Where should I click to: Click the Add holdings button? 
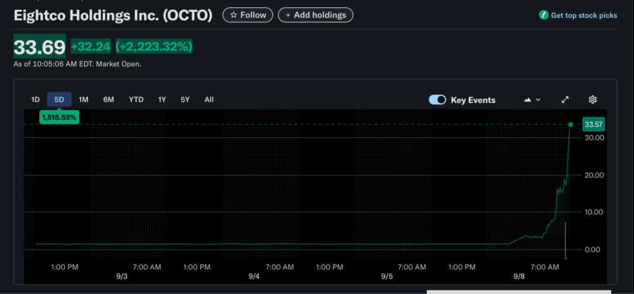(x=316, y=15)
